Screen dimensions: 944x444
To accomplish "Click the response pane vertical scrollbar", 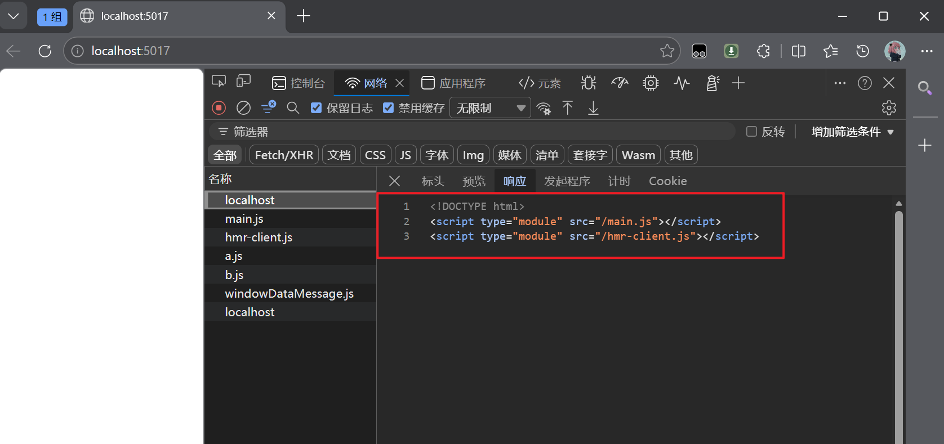I will click(x=899, y=326).
